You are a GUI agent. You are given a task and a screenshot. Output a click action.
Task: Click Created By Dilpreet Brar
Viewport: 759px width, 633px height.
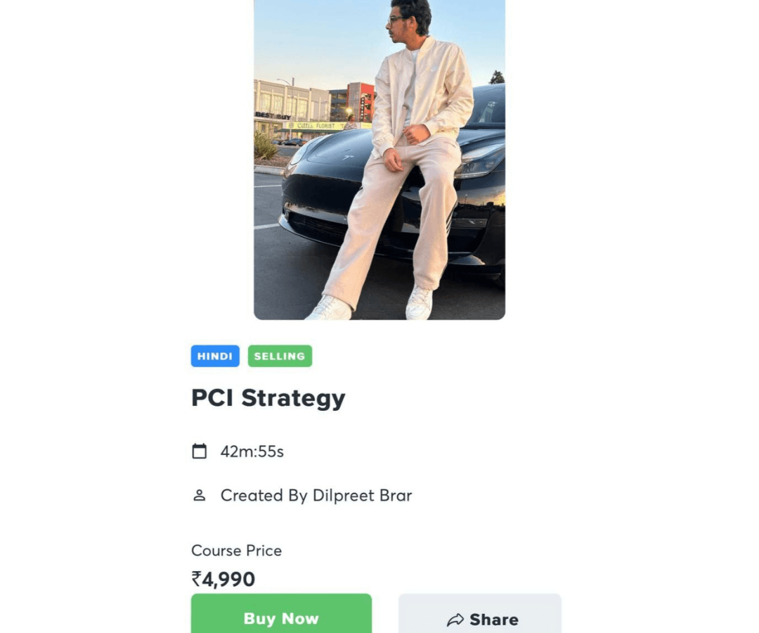coord(316,495)
